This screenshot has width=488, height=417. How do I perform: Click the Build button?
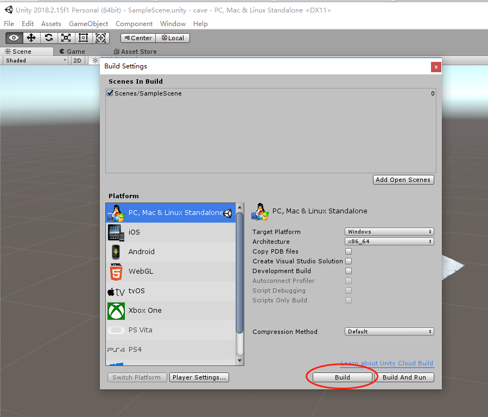pos(343,377)
